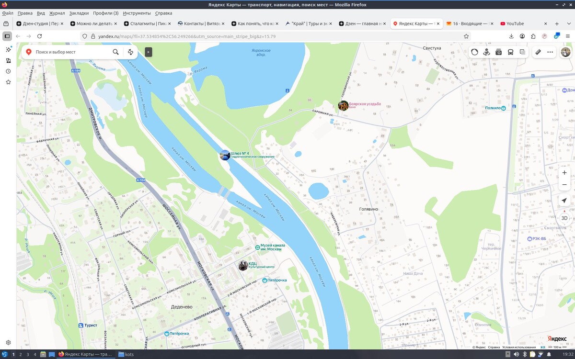This screenshot has width=575, height=359.
Task: Toggle the traffic layer circle icon
Action: coord(474,52)
